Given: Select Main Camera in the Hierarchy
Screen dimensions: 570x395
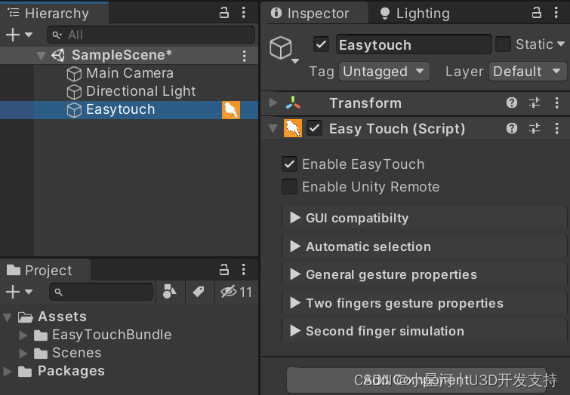Looking at the screenshot, I should pyautogui.click(x=129, y=73).
